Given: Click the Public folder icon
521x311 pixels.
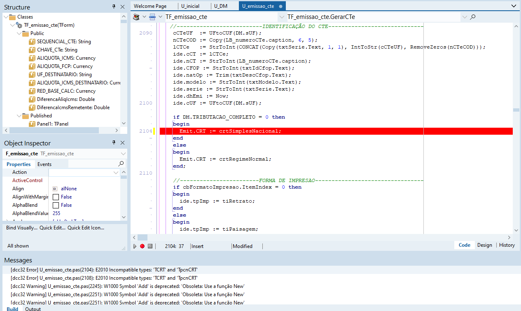Looking at the screenshot, I should (26, 33).
